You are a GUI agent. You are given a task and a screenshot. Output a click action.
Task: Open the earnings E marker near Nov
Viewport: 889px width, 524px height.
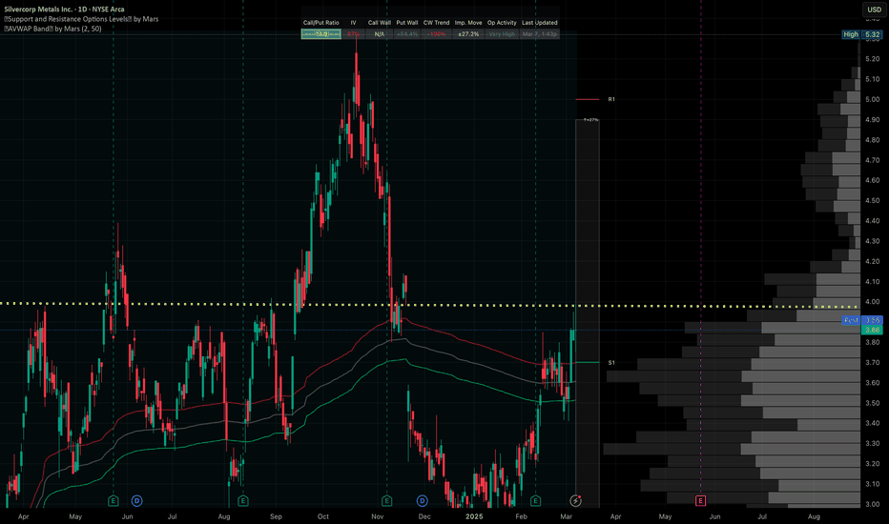pos(386,501)
